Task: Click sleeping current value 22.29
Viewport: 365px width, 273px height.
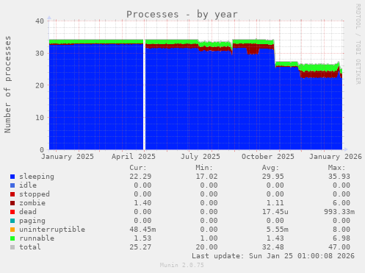Action: pos(140,177)
